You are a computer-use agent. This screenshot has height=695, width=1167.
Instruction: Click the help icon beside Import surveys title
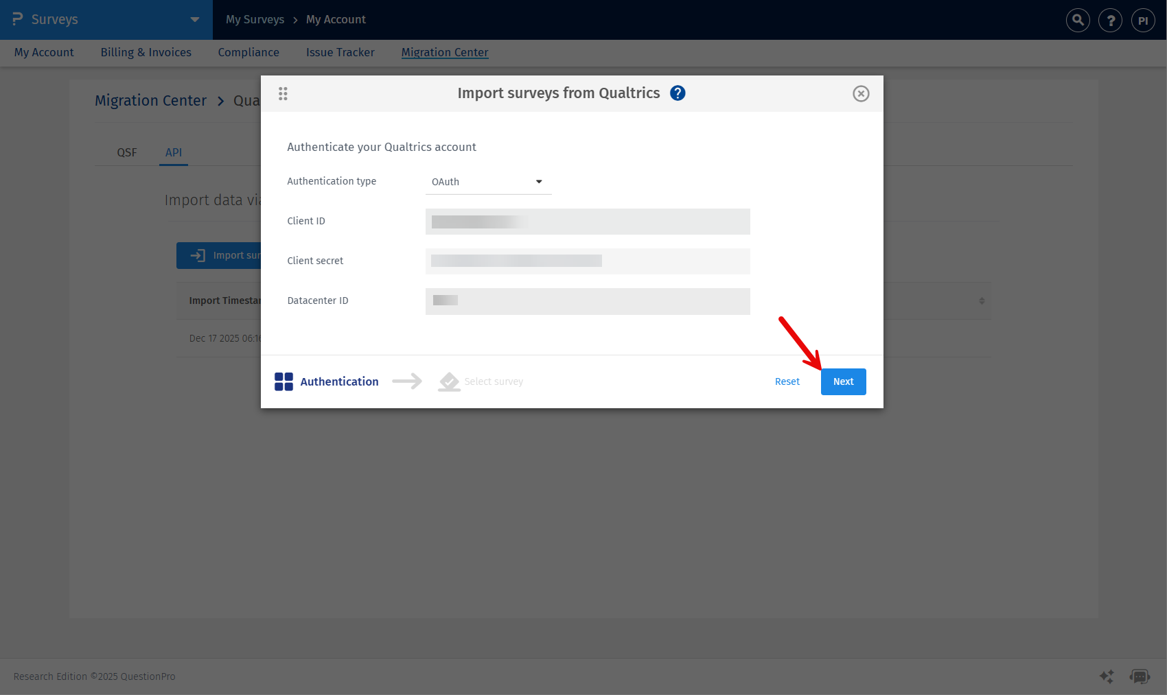(x=678, y=93)
